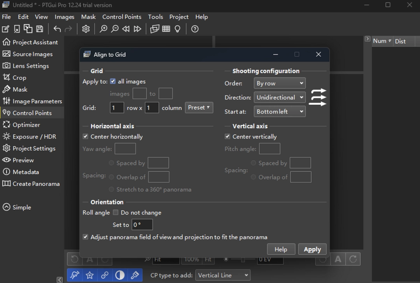
Task: Disable Center horizontally option
Action: [85, 136]
